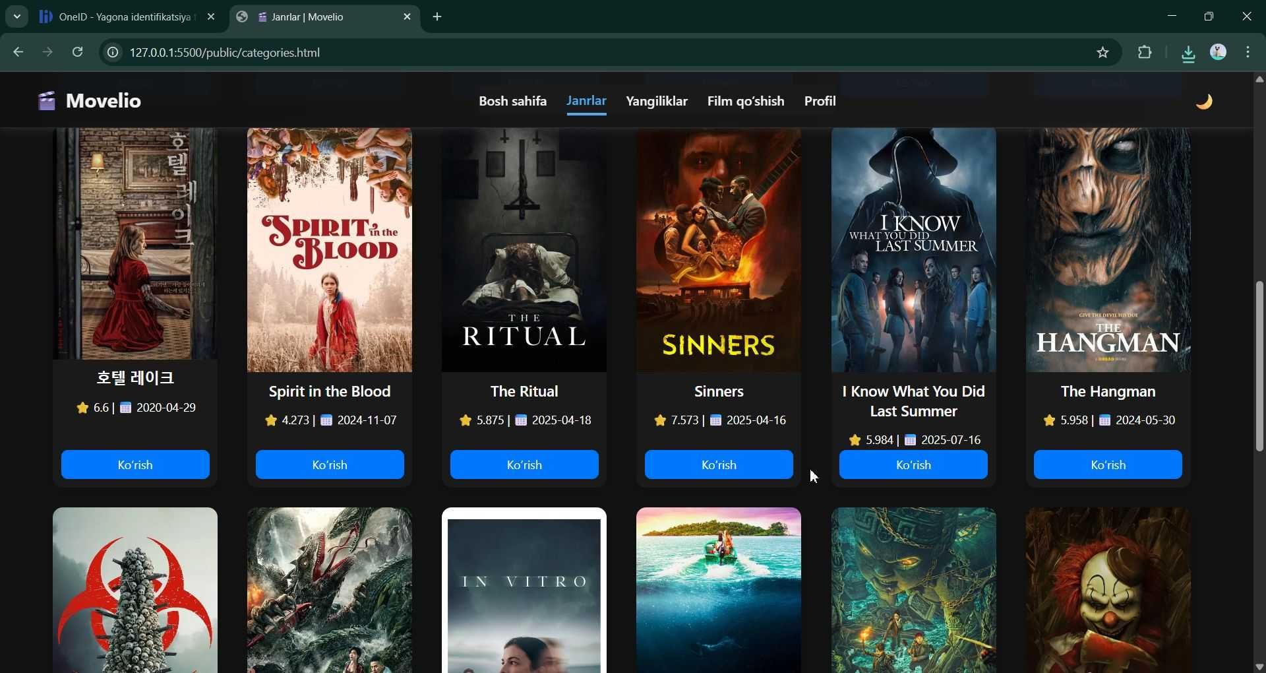Screen dimensions: 1266x673
Task: Click Ko'rish for The Hangman
Action: [1108, 465]
